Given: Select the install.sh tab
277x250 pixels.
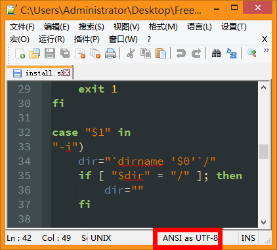Looking at the screenshot, I should (39, 73).
